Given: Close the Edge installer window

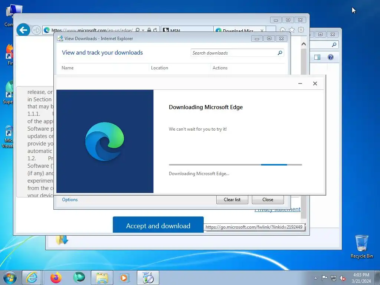Looking at the screenshot, I should 315,83.
